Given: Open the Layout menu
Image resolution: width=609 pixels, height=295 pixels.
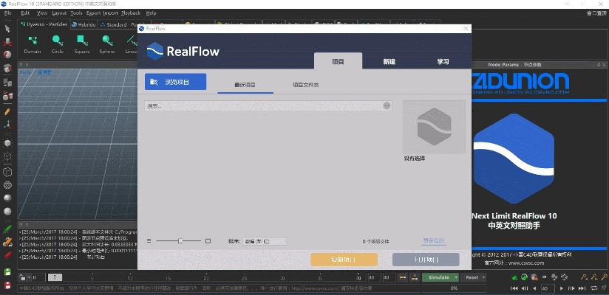Looking at the screenshot, I should pos(59,13).
